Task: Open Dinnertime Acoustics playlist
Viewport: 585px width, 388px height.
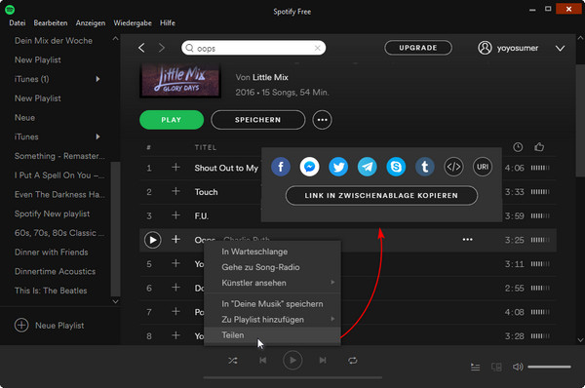Action: coord(55,271)
